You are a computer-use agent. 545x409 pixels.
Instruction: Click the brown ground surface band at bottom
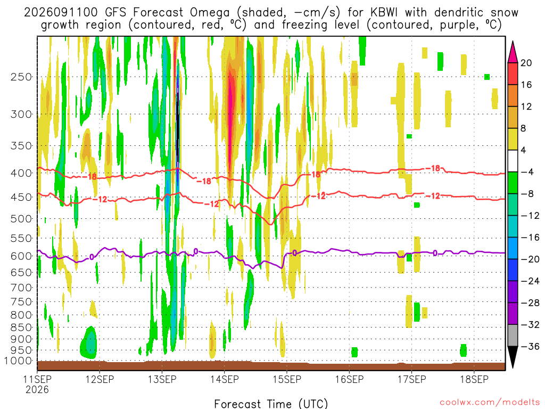click(271, 365)
